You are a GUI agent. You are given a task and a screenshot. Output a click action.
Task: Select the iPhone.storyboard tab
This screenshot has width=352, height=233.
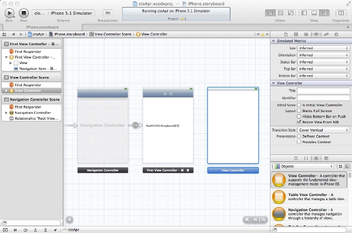(42, 27)
